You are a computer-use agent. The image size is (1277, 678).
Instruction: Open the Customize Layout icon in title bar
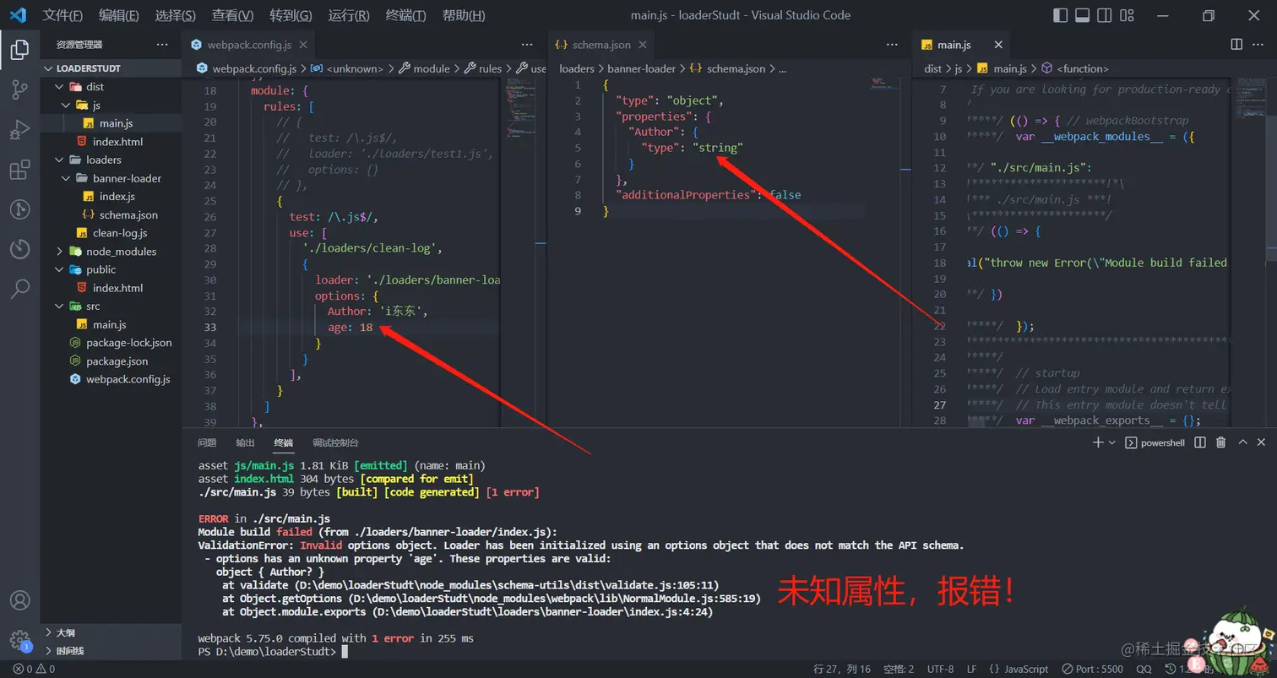(x=1127, y=15)
